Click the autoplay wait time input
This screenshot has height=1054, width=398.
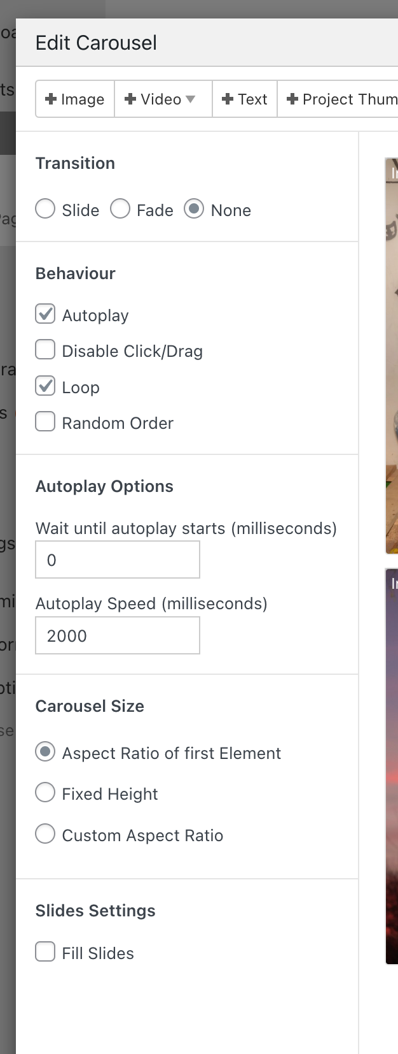(118, 559)
